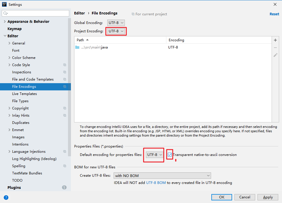The image size is (282, 203).
Task: Click the Path column header
Action: point(120,40)
